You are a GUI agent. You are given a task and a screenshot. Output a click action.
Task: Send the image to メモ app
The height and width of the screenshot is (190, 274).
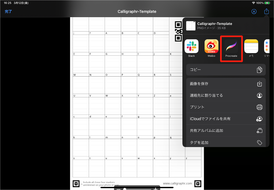251,46
